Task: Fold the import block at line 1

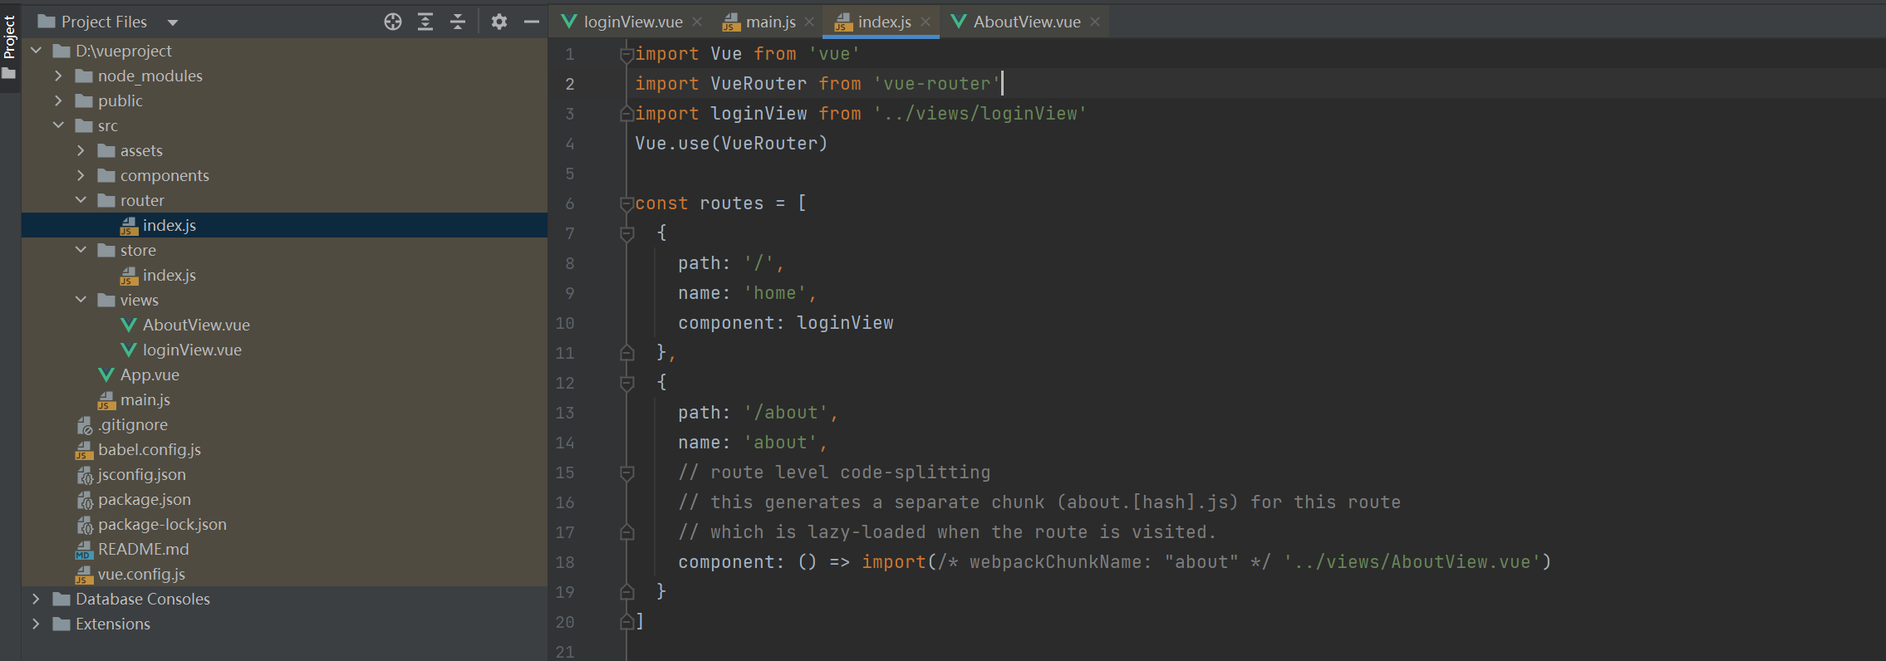Action: [627, 55]
